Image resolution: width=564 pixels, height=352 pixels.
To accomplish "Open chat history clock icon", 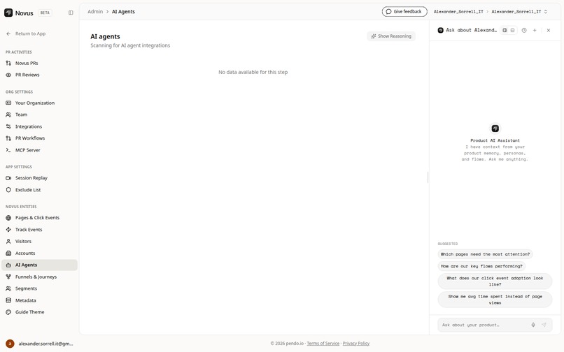I will (524, 31).
